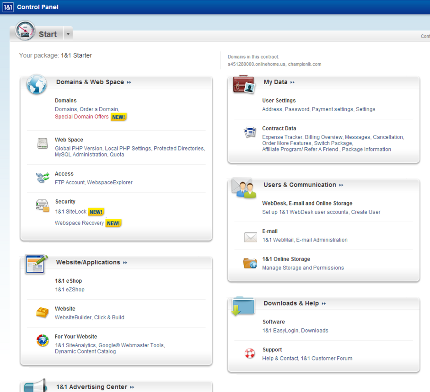Open the Webspace Recovery link
Screen dimensions: 430x392
(79, 223)
